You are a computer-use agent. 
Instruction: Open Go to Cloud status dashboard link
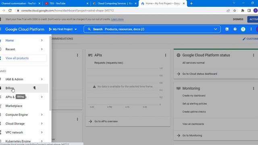tap(200, 74)
